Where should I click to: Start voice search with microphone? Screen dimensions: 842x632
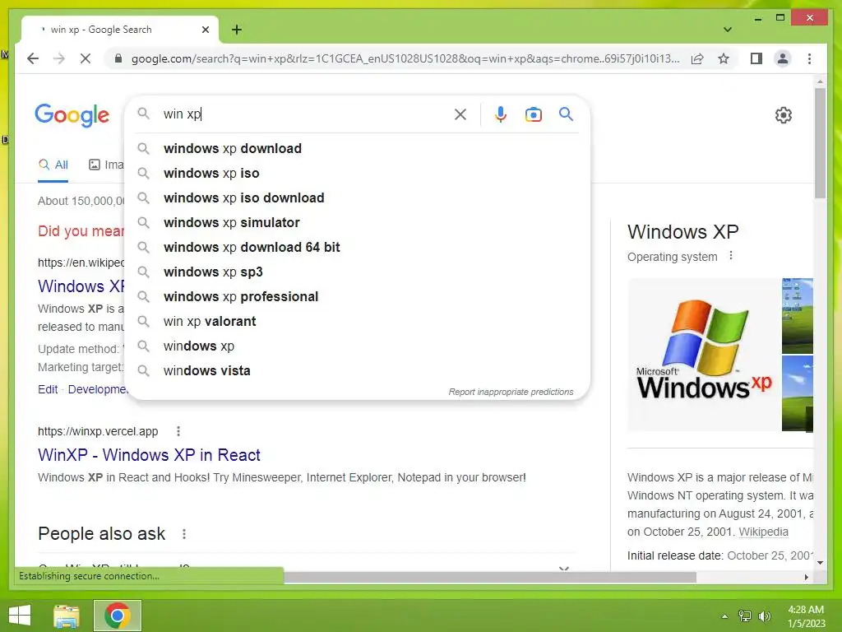pos(501,114)
